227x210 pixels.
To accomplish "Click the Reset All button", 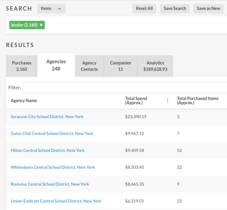I will (144, 9).
